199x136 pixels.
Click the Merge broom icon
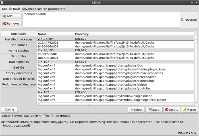click(x=185, y=110)
